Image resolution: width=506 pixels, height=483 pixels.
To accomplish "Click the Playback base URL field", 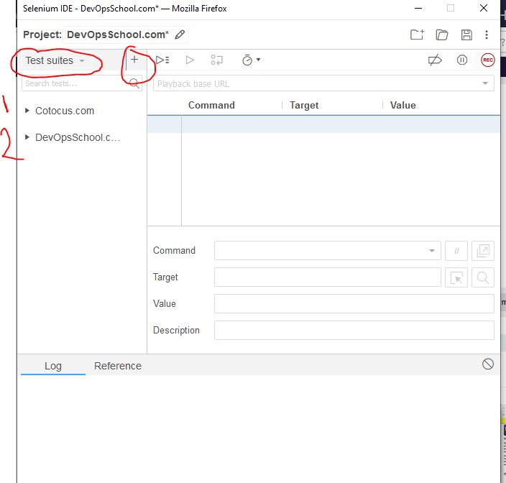I will 316,84.
